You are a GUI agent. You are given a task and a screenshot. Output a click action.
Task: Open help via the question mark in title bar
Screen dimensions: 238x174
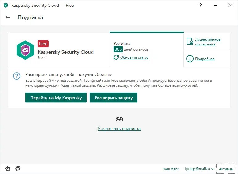tap(200, 5)
